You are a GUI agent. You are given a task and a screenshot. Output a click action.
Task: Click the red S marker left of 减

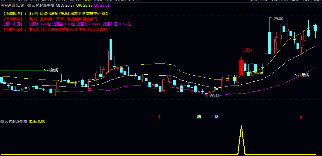click(160, 117)
